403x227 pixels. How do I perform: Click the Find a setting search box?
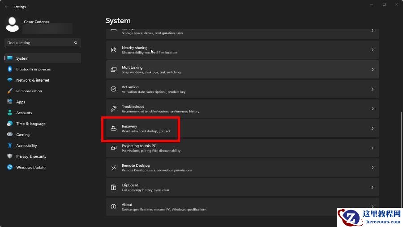pos(39,43)
